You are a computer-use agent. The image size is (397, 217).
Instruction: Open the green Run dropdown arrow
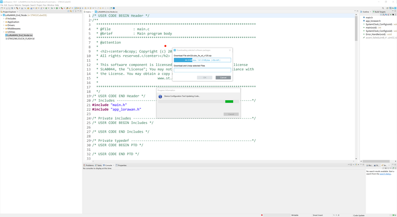[x=59, y=8]
